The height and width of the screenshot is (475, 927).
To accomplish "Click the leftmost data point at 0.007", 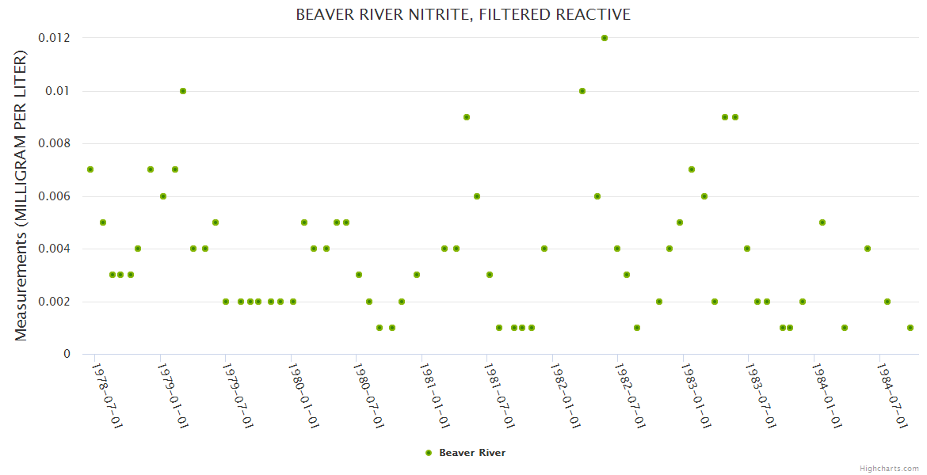I will (90, 169).
